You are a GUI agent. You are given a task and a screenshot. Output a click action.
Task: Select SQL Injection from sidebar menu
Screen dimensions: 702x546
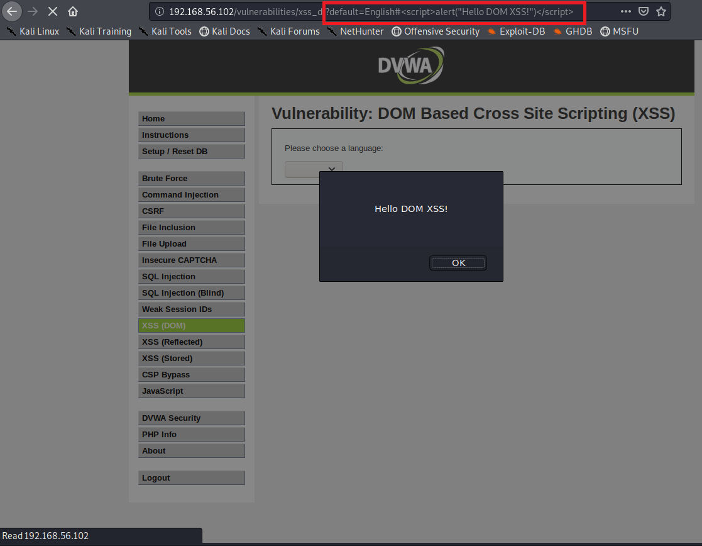(x=191, y=277)
